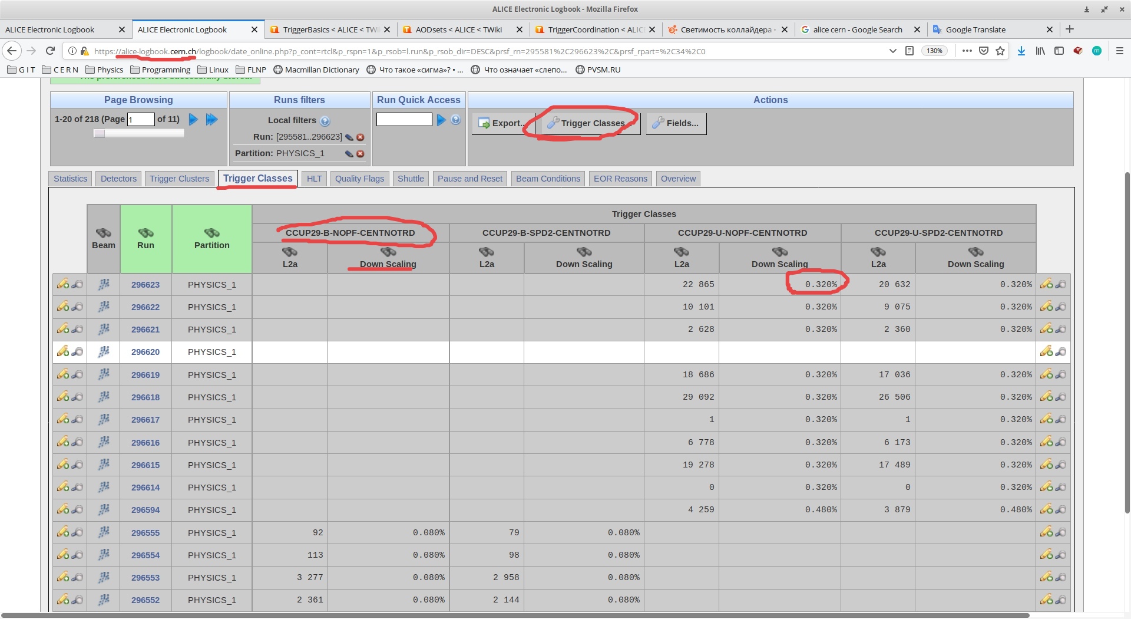This screenshot has width=1131, height=619.
Task: Click beam icon for run 296623
Action: point(104,284)
